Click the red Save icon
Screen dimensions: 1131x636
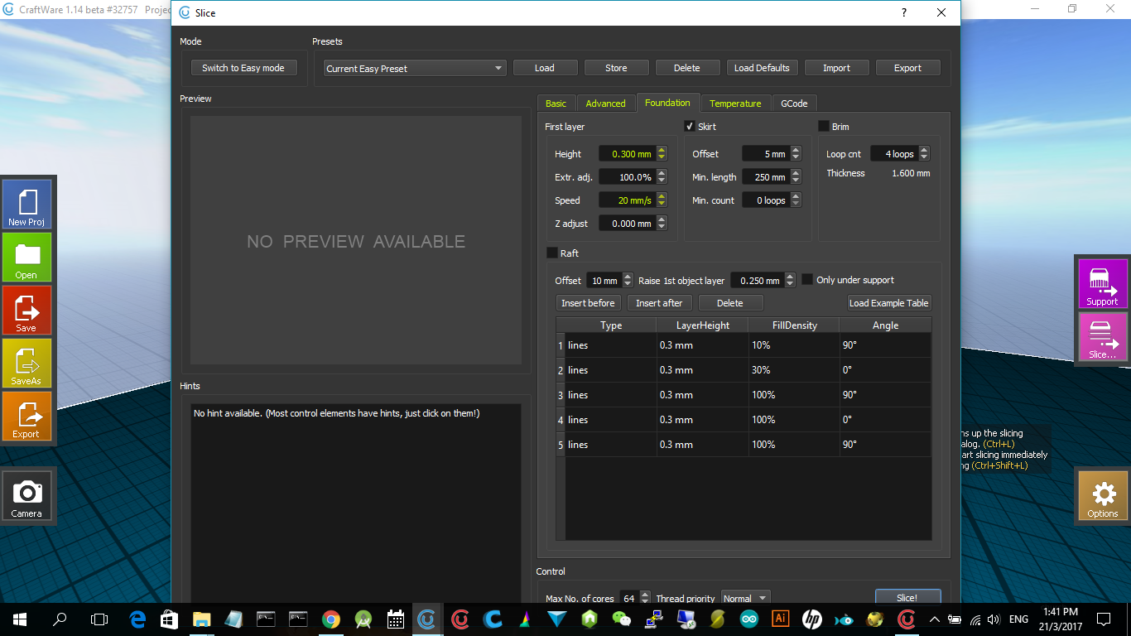(x=27, y=309)
